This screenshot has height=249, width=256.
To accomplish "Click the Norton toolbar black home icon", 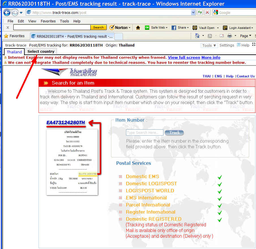I will point(138,28).
